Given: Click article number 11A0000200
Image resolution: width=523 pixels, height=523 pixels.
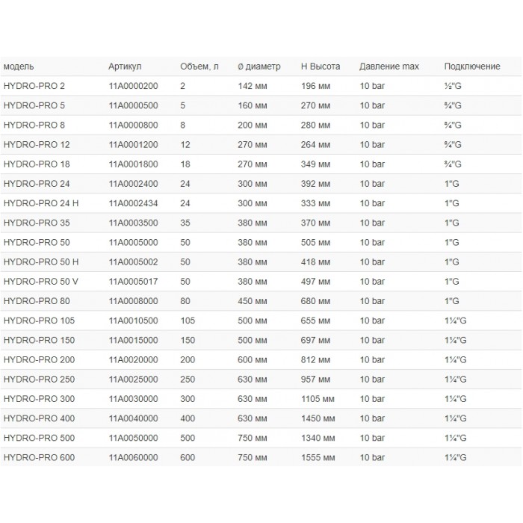Looking at the screenshot, I should tap(134, 86).
